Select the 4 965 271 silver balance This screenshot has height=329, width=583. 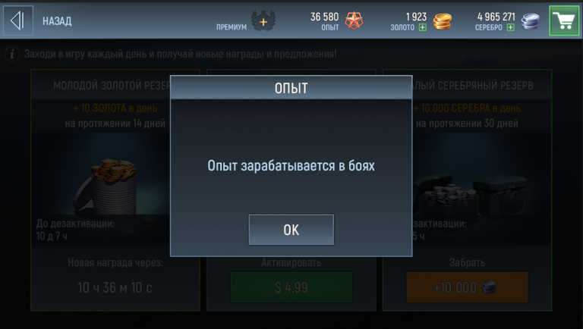coord(496,17)
